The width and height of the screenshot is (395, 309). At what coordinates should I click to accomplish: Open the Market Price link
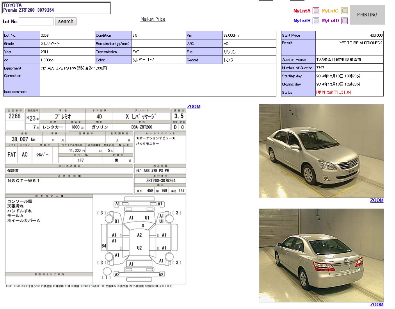[153, 19]
